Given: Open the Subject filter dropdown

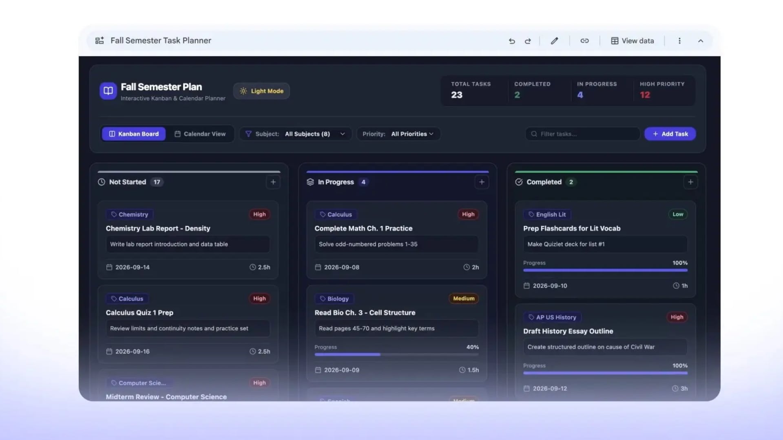Looking at the screenshot, I should click(296, 134).
